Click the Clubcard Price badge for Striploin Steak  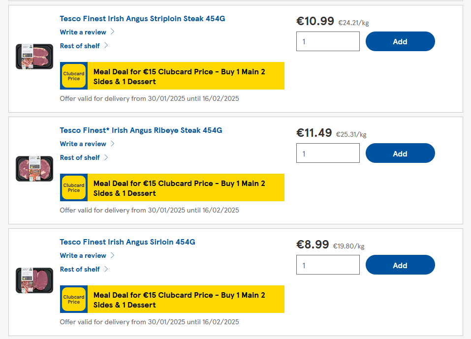pos(74,76)
